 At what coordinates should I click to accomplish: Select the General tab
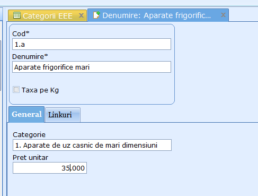(x=26, y=114)
